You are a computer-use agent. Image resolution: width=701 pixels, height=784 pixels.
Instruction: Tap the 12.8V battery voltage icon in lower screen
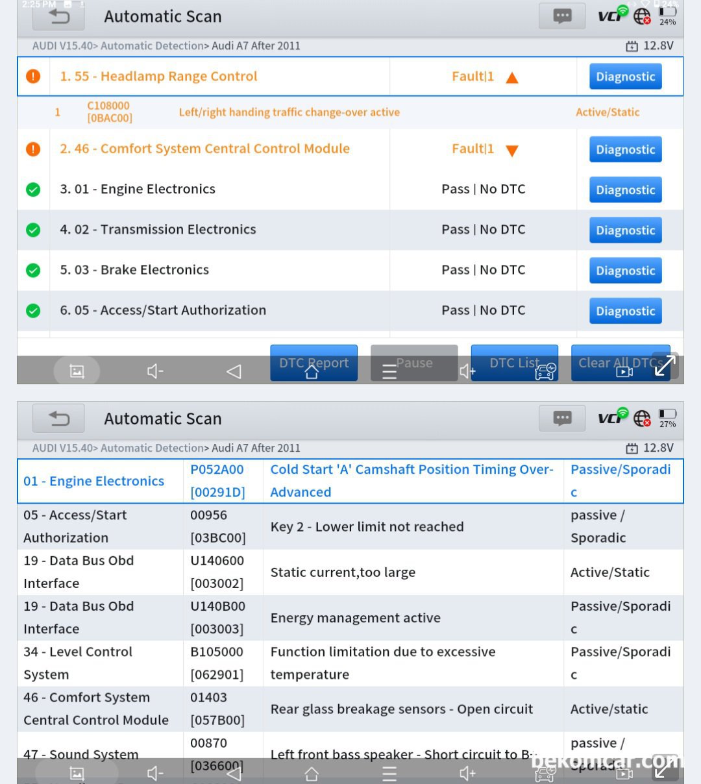(x=632, y=448)
